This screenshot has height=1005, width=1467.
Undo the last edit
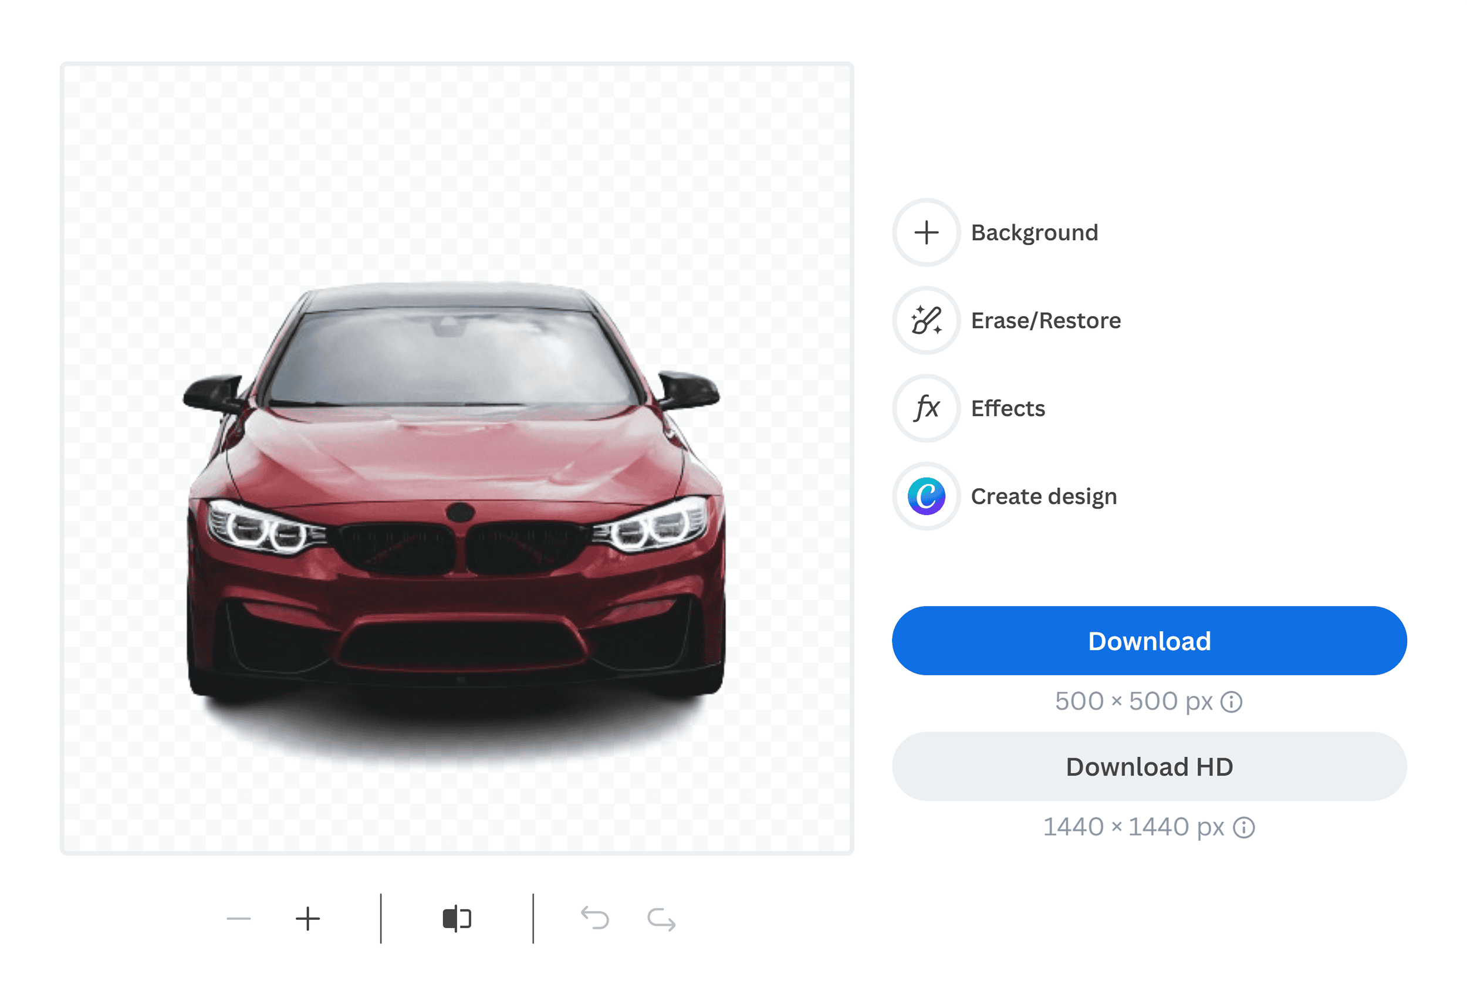pos(594,919)
